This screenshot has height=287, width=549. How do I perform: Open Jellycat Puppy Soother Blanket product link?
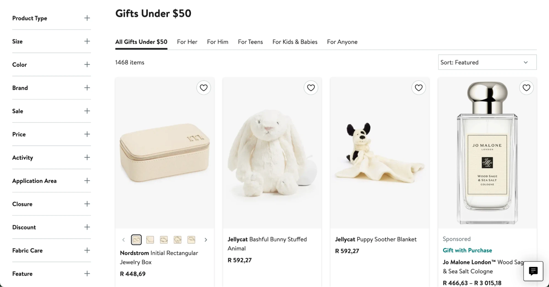pyautogui.click(x=376, y=239)
